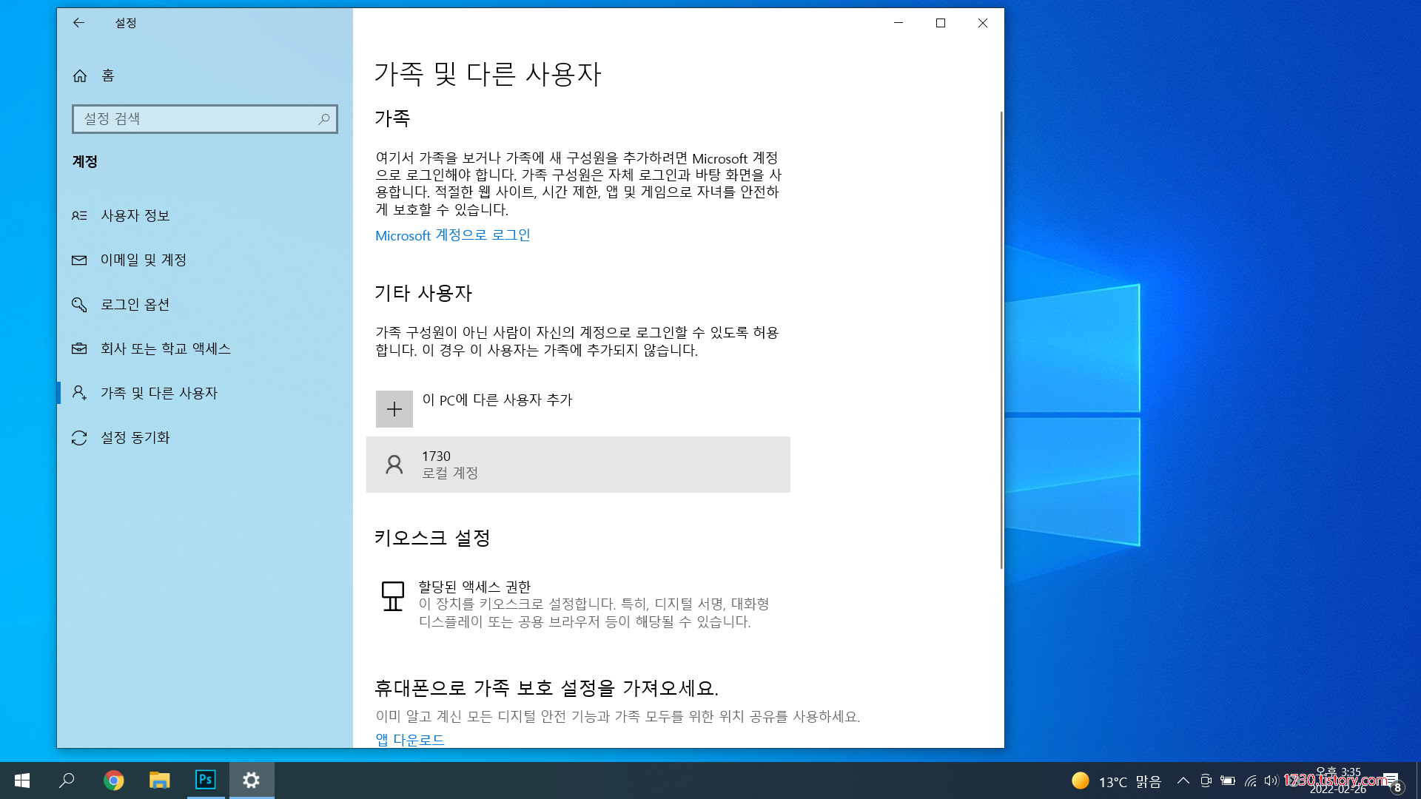Open 사용자 정보 settings page
This screenshot has height=799, width=1421.
tap(135, 215)
